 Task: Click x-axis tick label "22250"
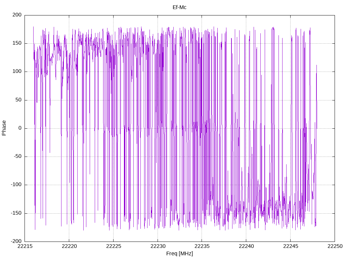[335, 246]
